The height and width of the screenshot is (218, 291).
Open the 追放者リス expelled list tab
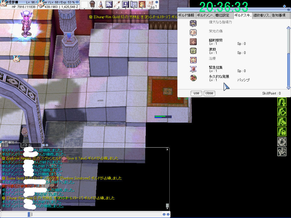(x=262, y=15)
